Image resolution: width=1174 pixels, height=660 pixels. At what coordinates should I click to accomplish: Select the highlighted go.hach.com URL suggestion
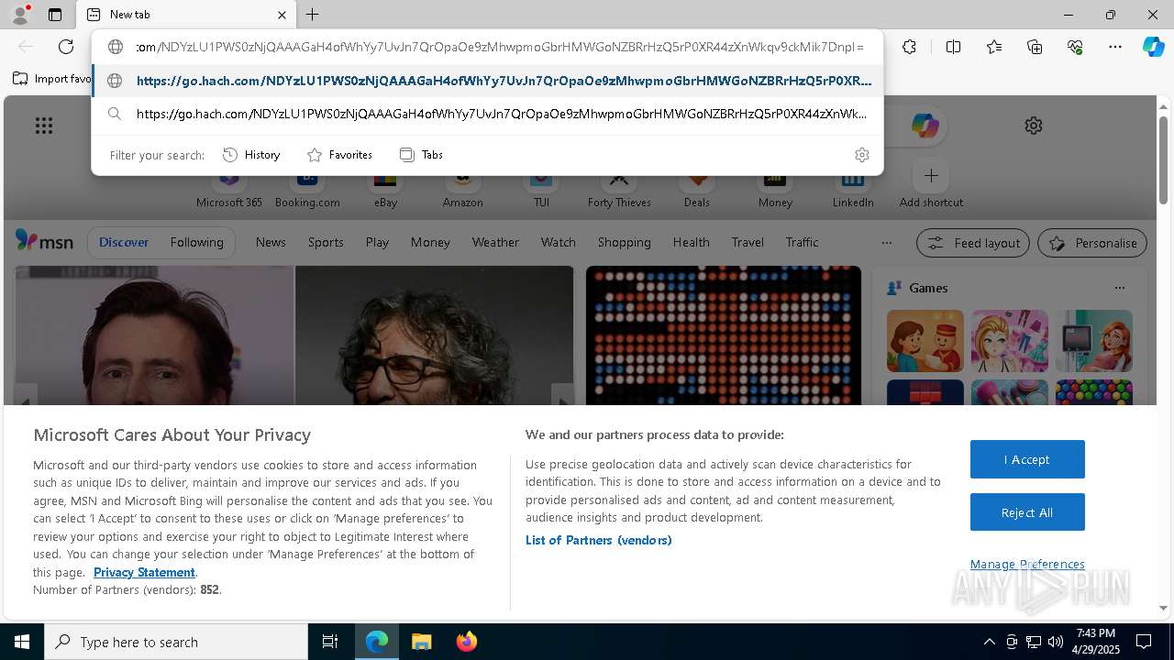[487, 81]
